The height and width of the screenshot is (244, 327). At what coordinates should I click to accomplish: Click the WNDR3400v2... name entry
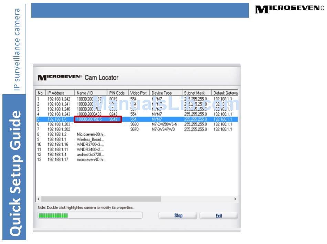(90, 149)
